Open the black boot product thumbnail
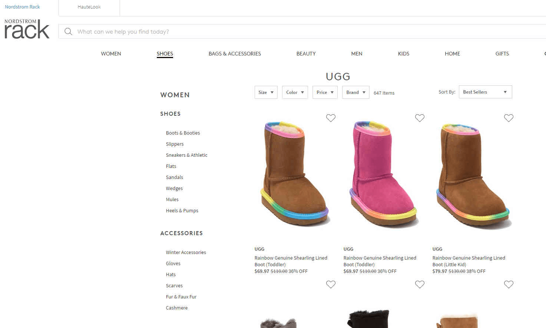Image resolution: width=546 pixels, height=328 pixels. coord(368,318)
